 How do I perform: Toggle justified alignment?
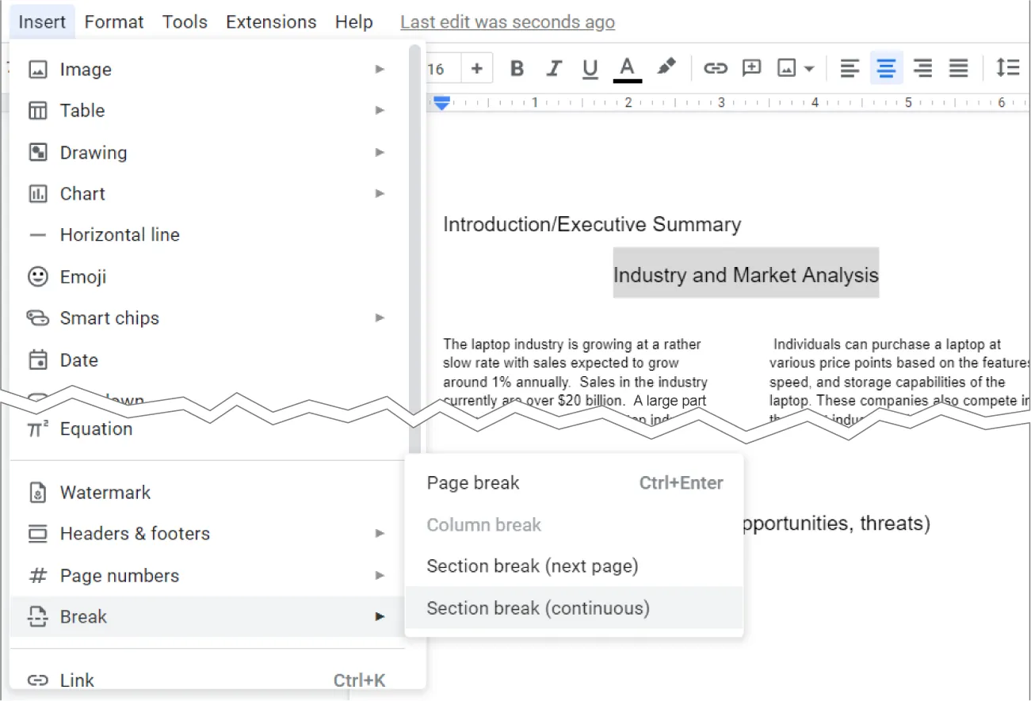tap(959, 68)
